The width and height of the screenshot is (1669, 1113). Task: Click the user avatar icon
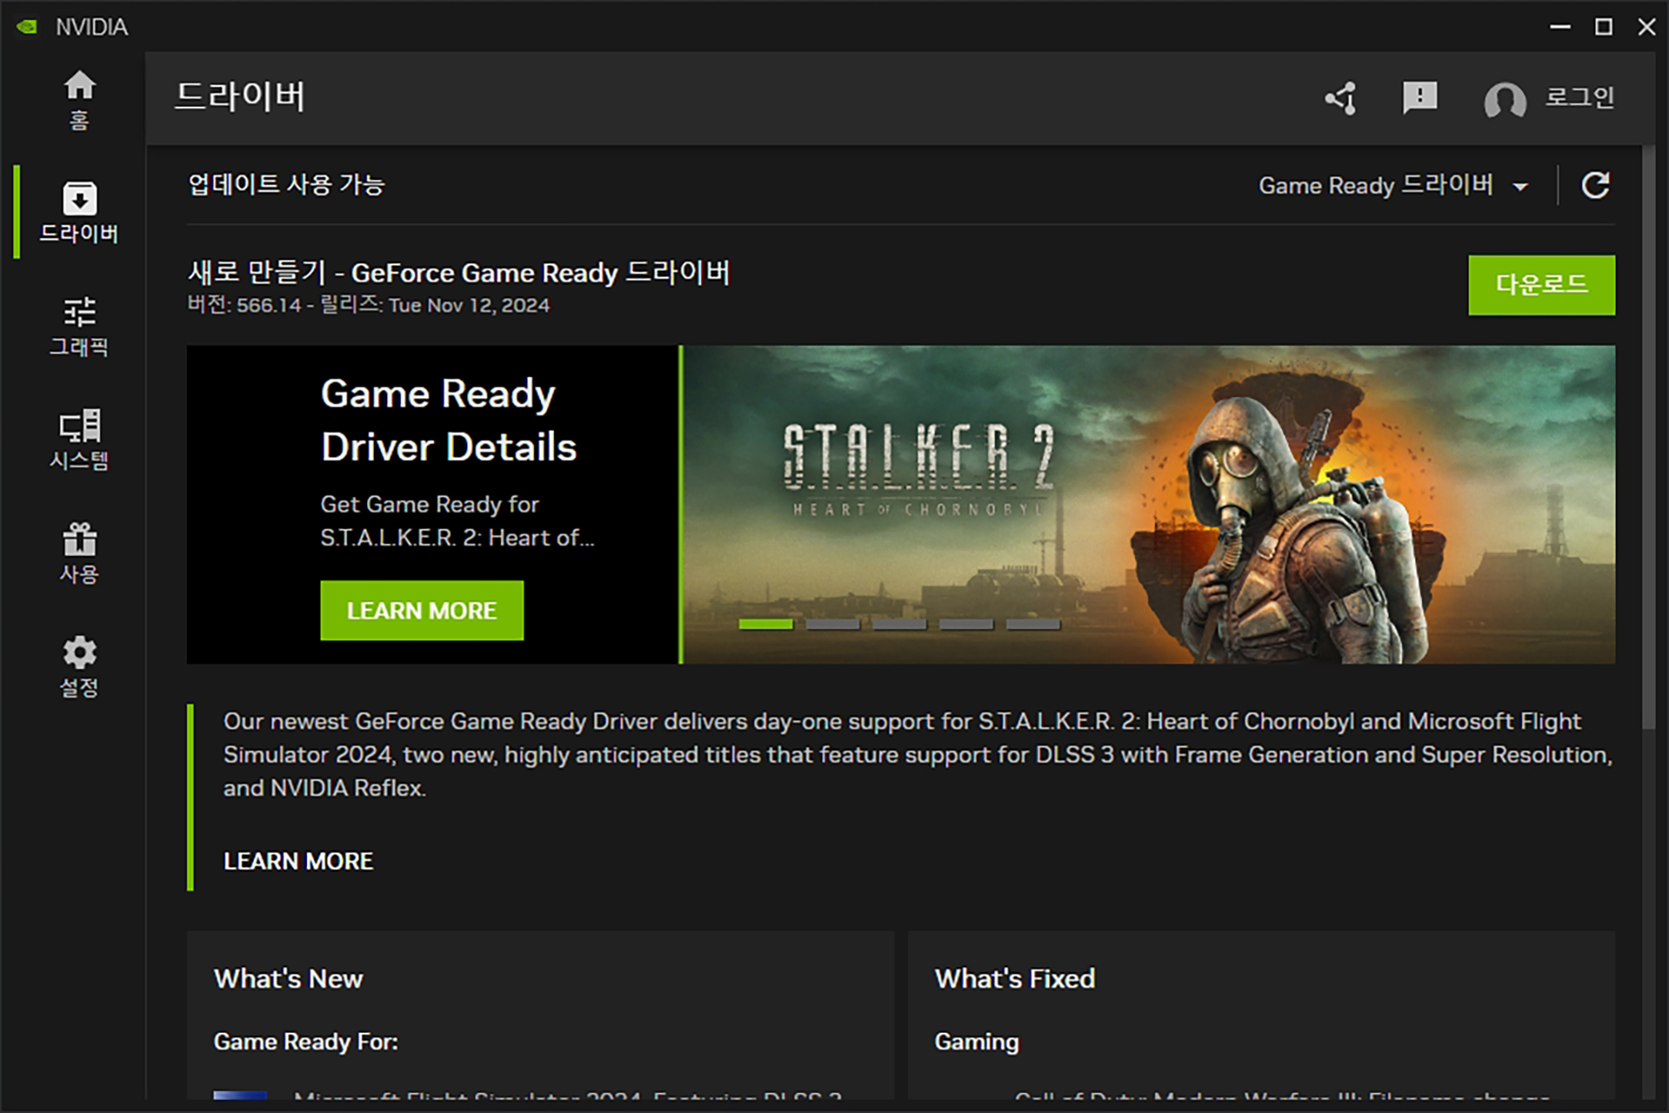point(1505,100)
